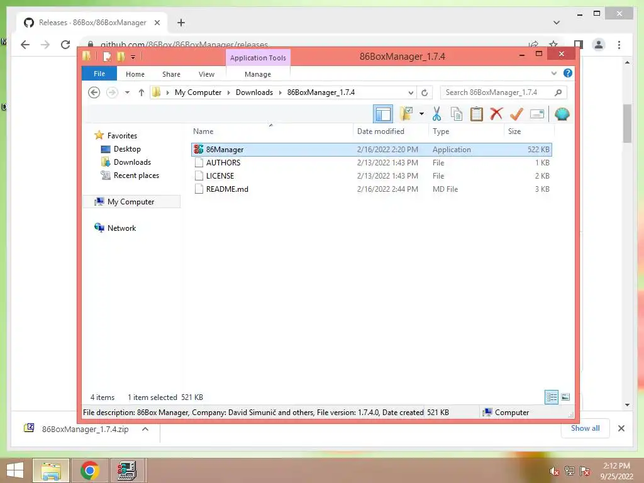Open the Share ribbon tab
Screen dimensions: 644x483
(171, 74)
